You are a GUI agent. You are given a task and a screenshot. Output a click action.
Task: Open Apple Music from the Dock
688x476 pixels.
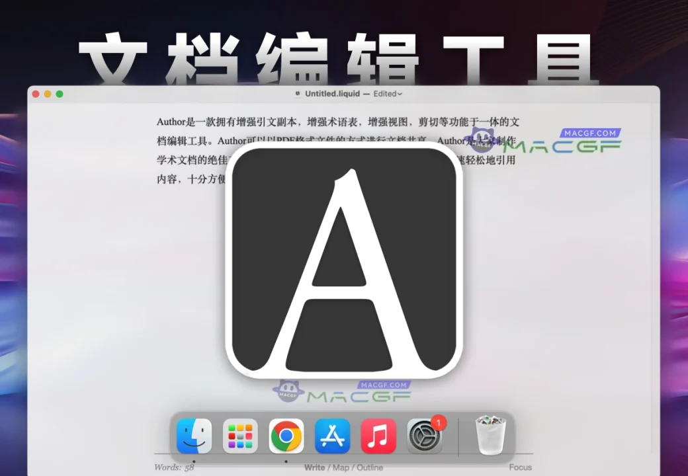click(x=378, y=436)
